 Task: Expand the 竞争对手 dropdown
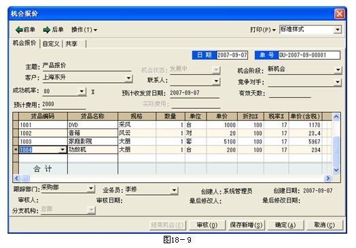click(338, 82)
